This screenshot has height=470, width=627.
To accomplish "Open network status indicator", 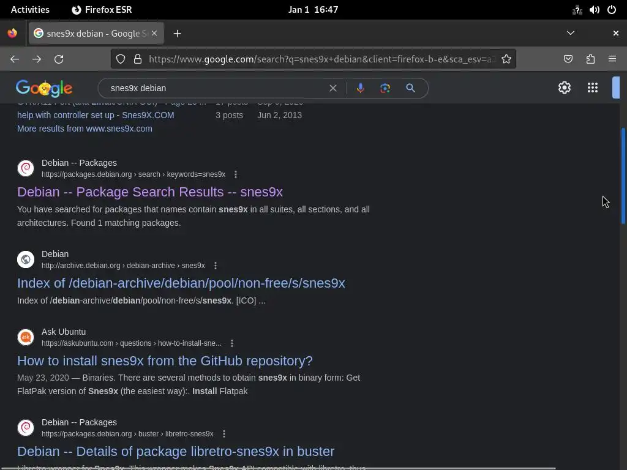I will tap(577, 10).
